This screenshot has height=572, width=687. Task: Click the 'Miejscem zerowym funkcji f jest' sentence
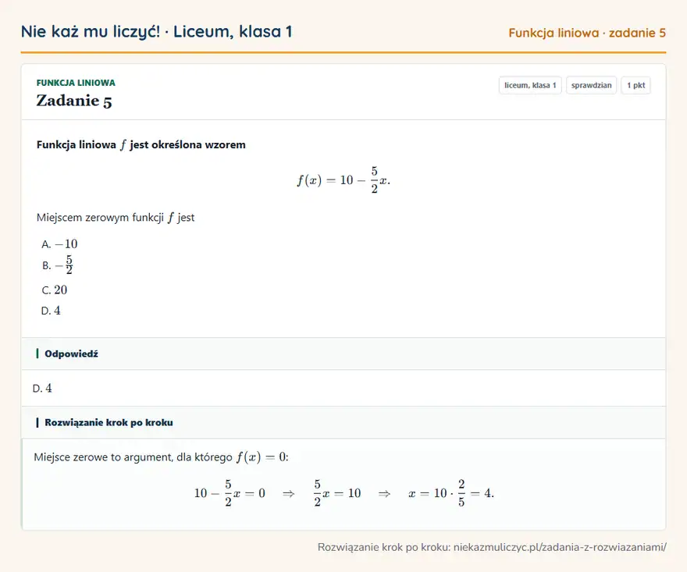click(116, 217)
